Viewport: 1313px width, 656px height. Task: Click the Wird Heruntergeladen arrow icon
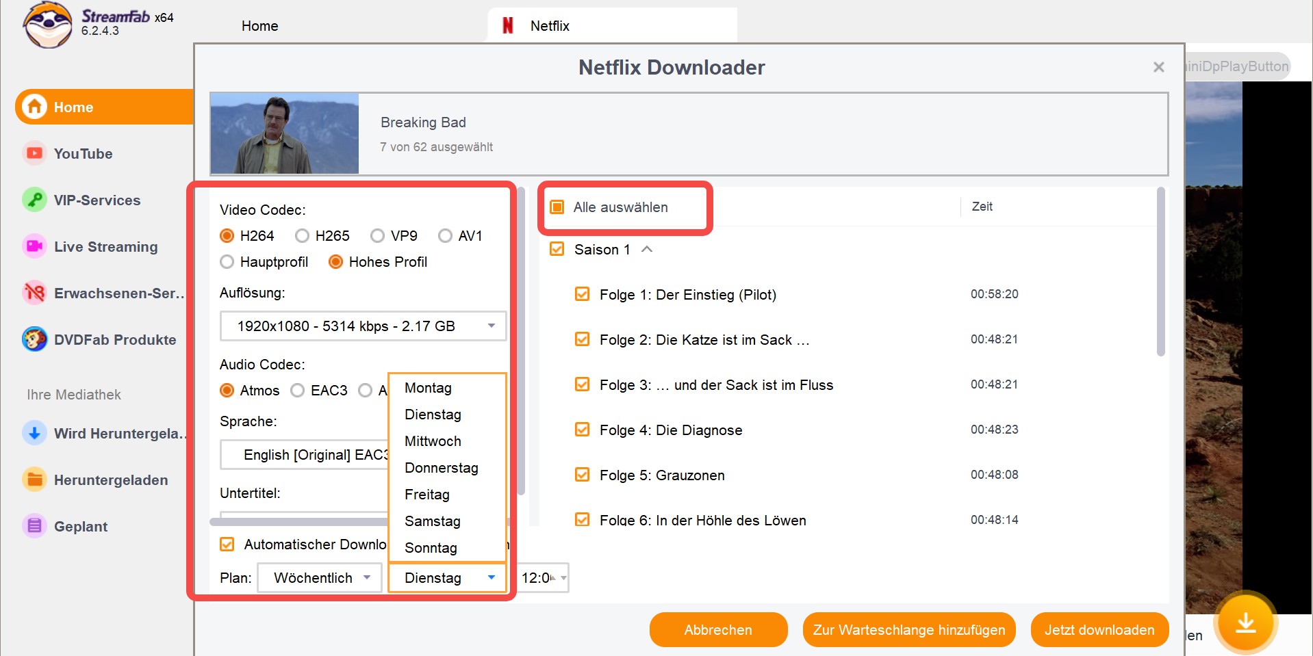point(34,433)
